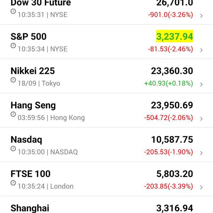The width and height of the screenshot is (213, 213).
Task: Open Nikkei 225 details via chevron
Action: [x=201, y=84]
